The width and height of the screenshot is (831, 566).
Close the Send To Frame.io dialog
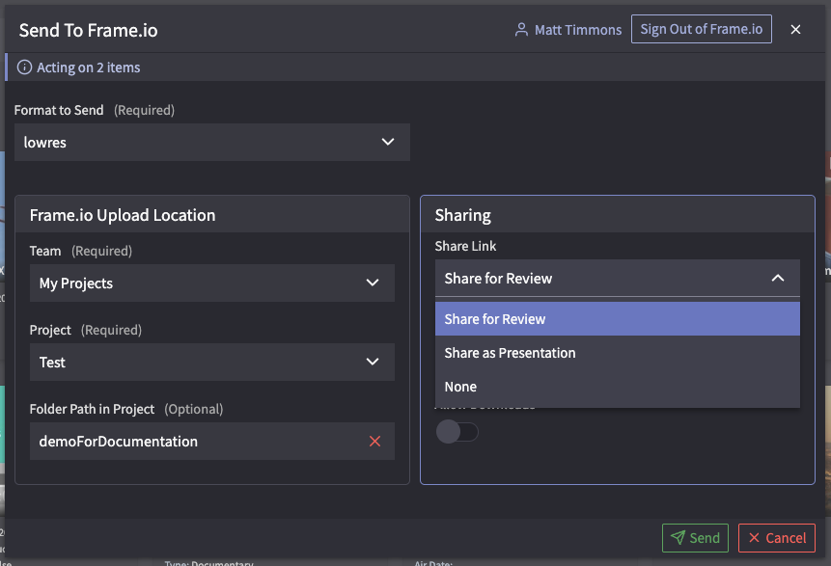click(795, 30)
